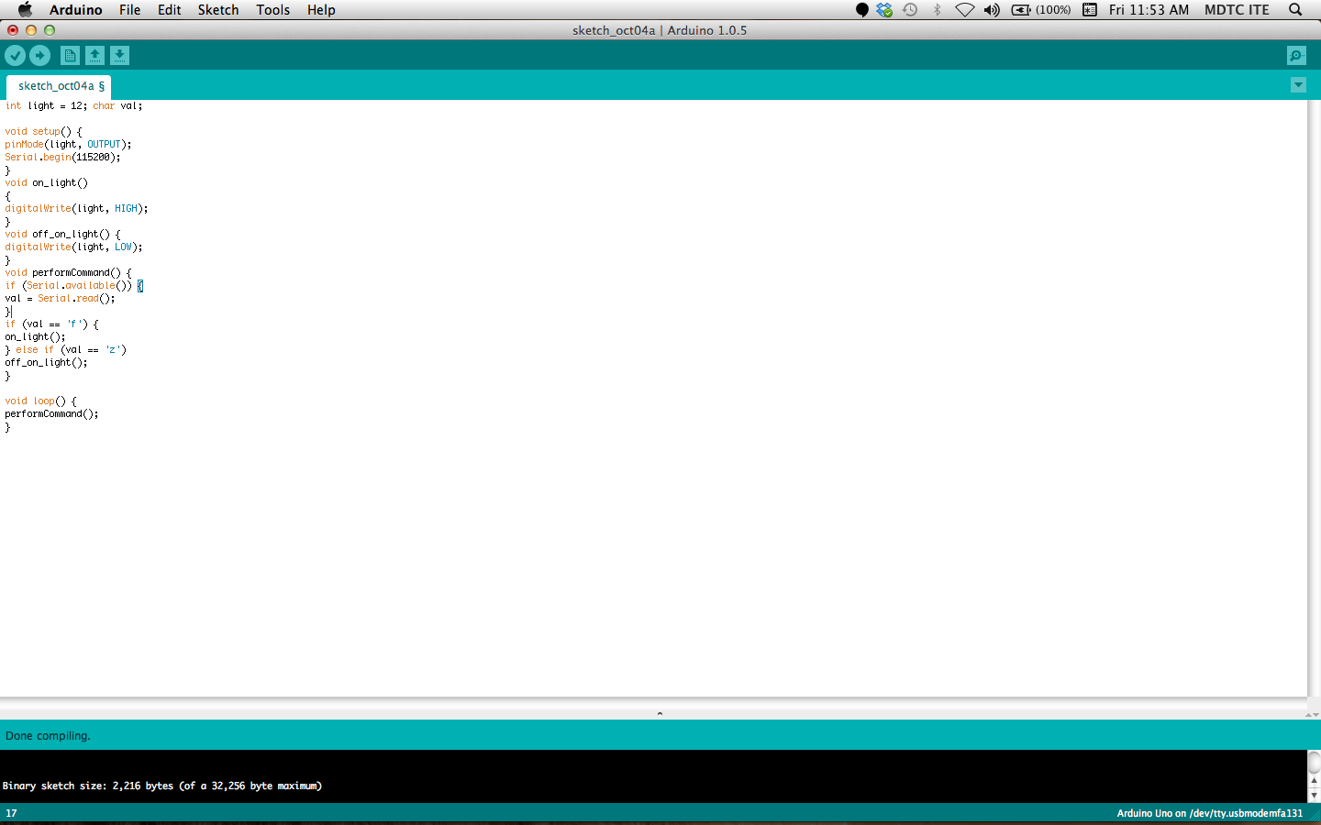Screen dimensions: 1321x825
Task: Open the File menu
Action: (129, 9)
